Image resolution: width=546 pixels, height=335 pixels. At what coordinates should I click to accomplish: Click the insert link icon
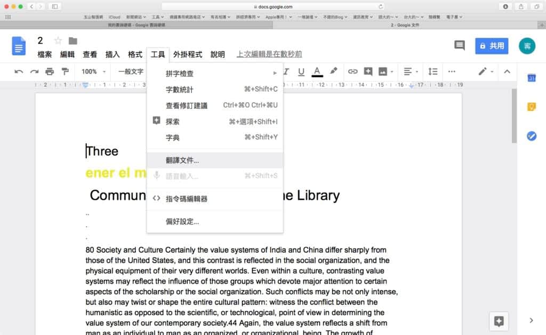352,71
